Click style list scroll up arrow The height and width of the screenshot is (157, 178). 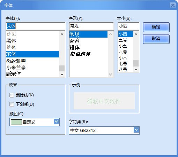[x=111, y=34]
